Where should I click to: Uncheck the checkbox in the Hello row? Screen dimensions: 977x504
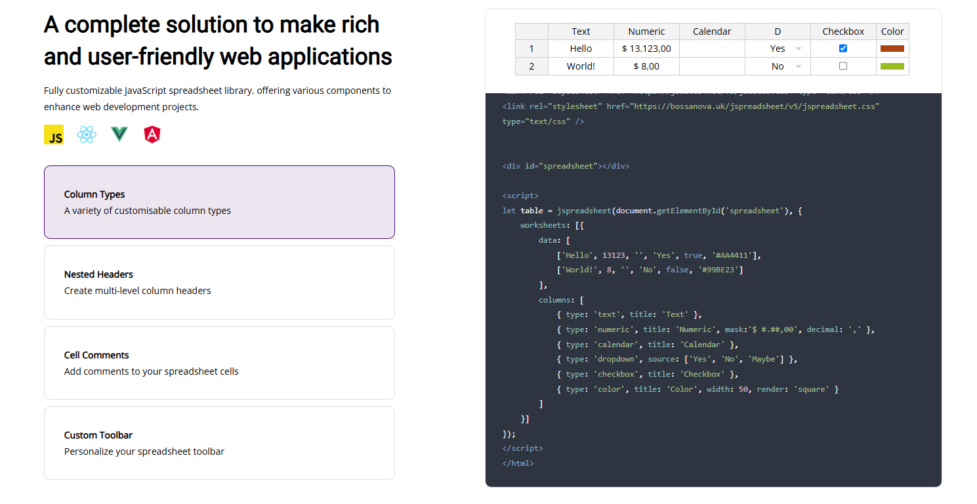[843, 49]
